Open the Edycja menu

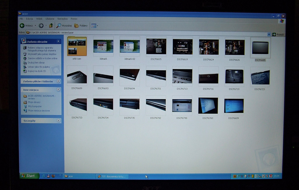[x=29, y=19]
